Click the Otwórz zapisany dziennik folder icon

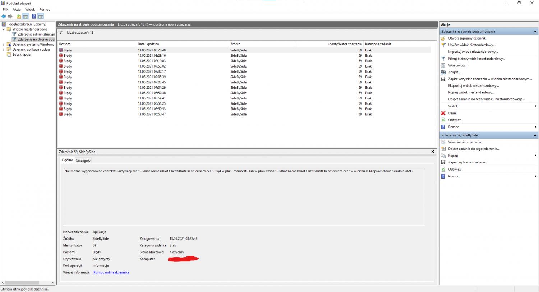(x=443, y=38)
